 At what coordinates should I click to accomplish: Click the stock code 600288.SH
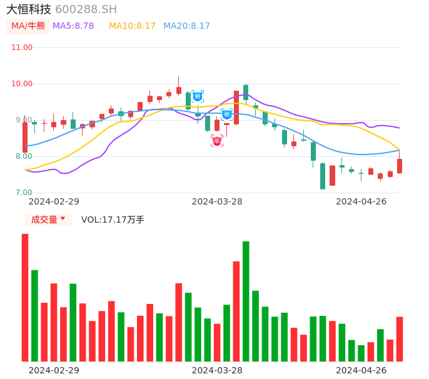pyautogui.click(x=86, y=9)
